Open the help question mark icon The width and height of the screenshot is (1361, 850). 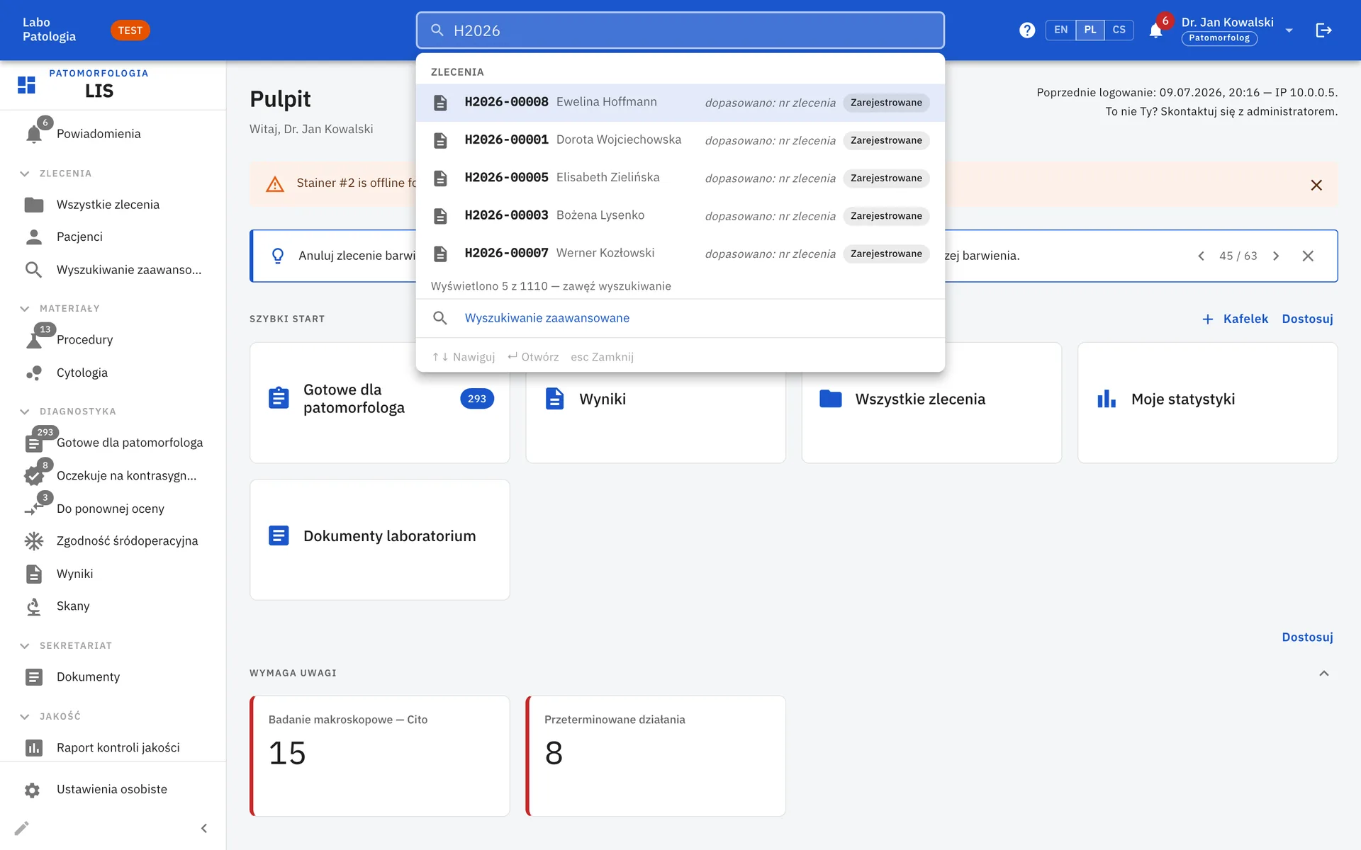tap(1027, 30)
